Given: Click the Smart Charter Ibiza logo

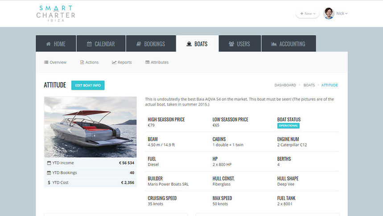Looking at the screenshot, I should (56, 13).
